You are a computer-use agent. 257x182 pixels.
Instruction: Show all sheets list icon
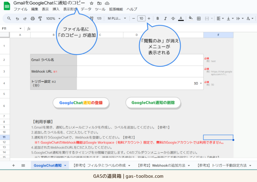pyautogui.click(x=23, y=165)
